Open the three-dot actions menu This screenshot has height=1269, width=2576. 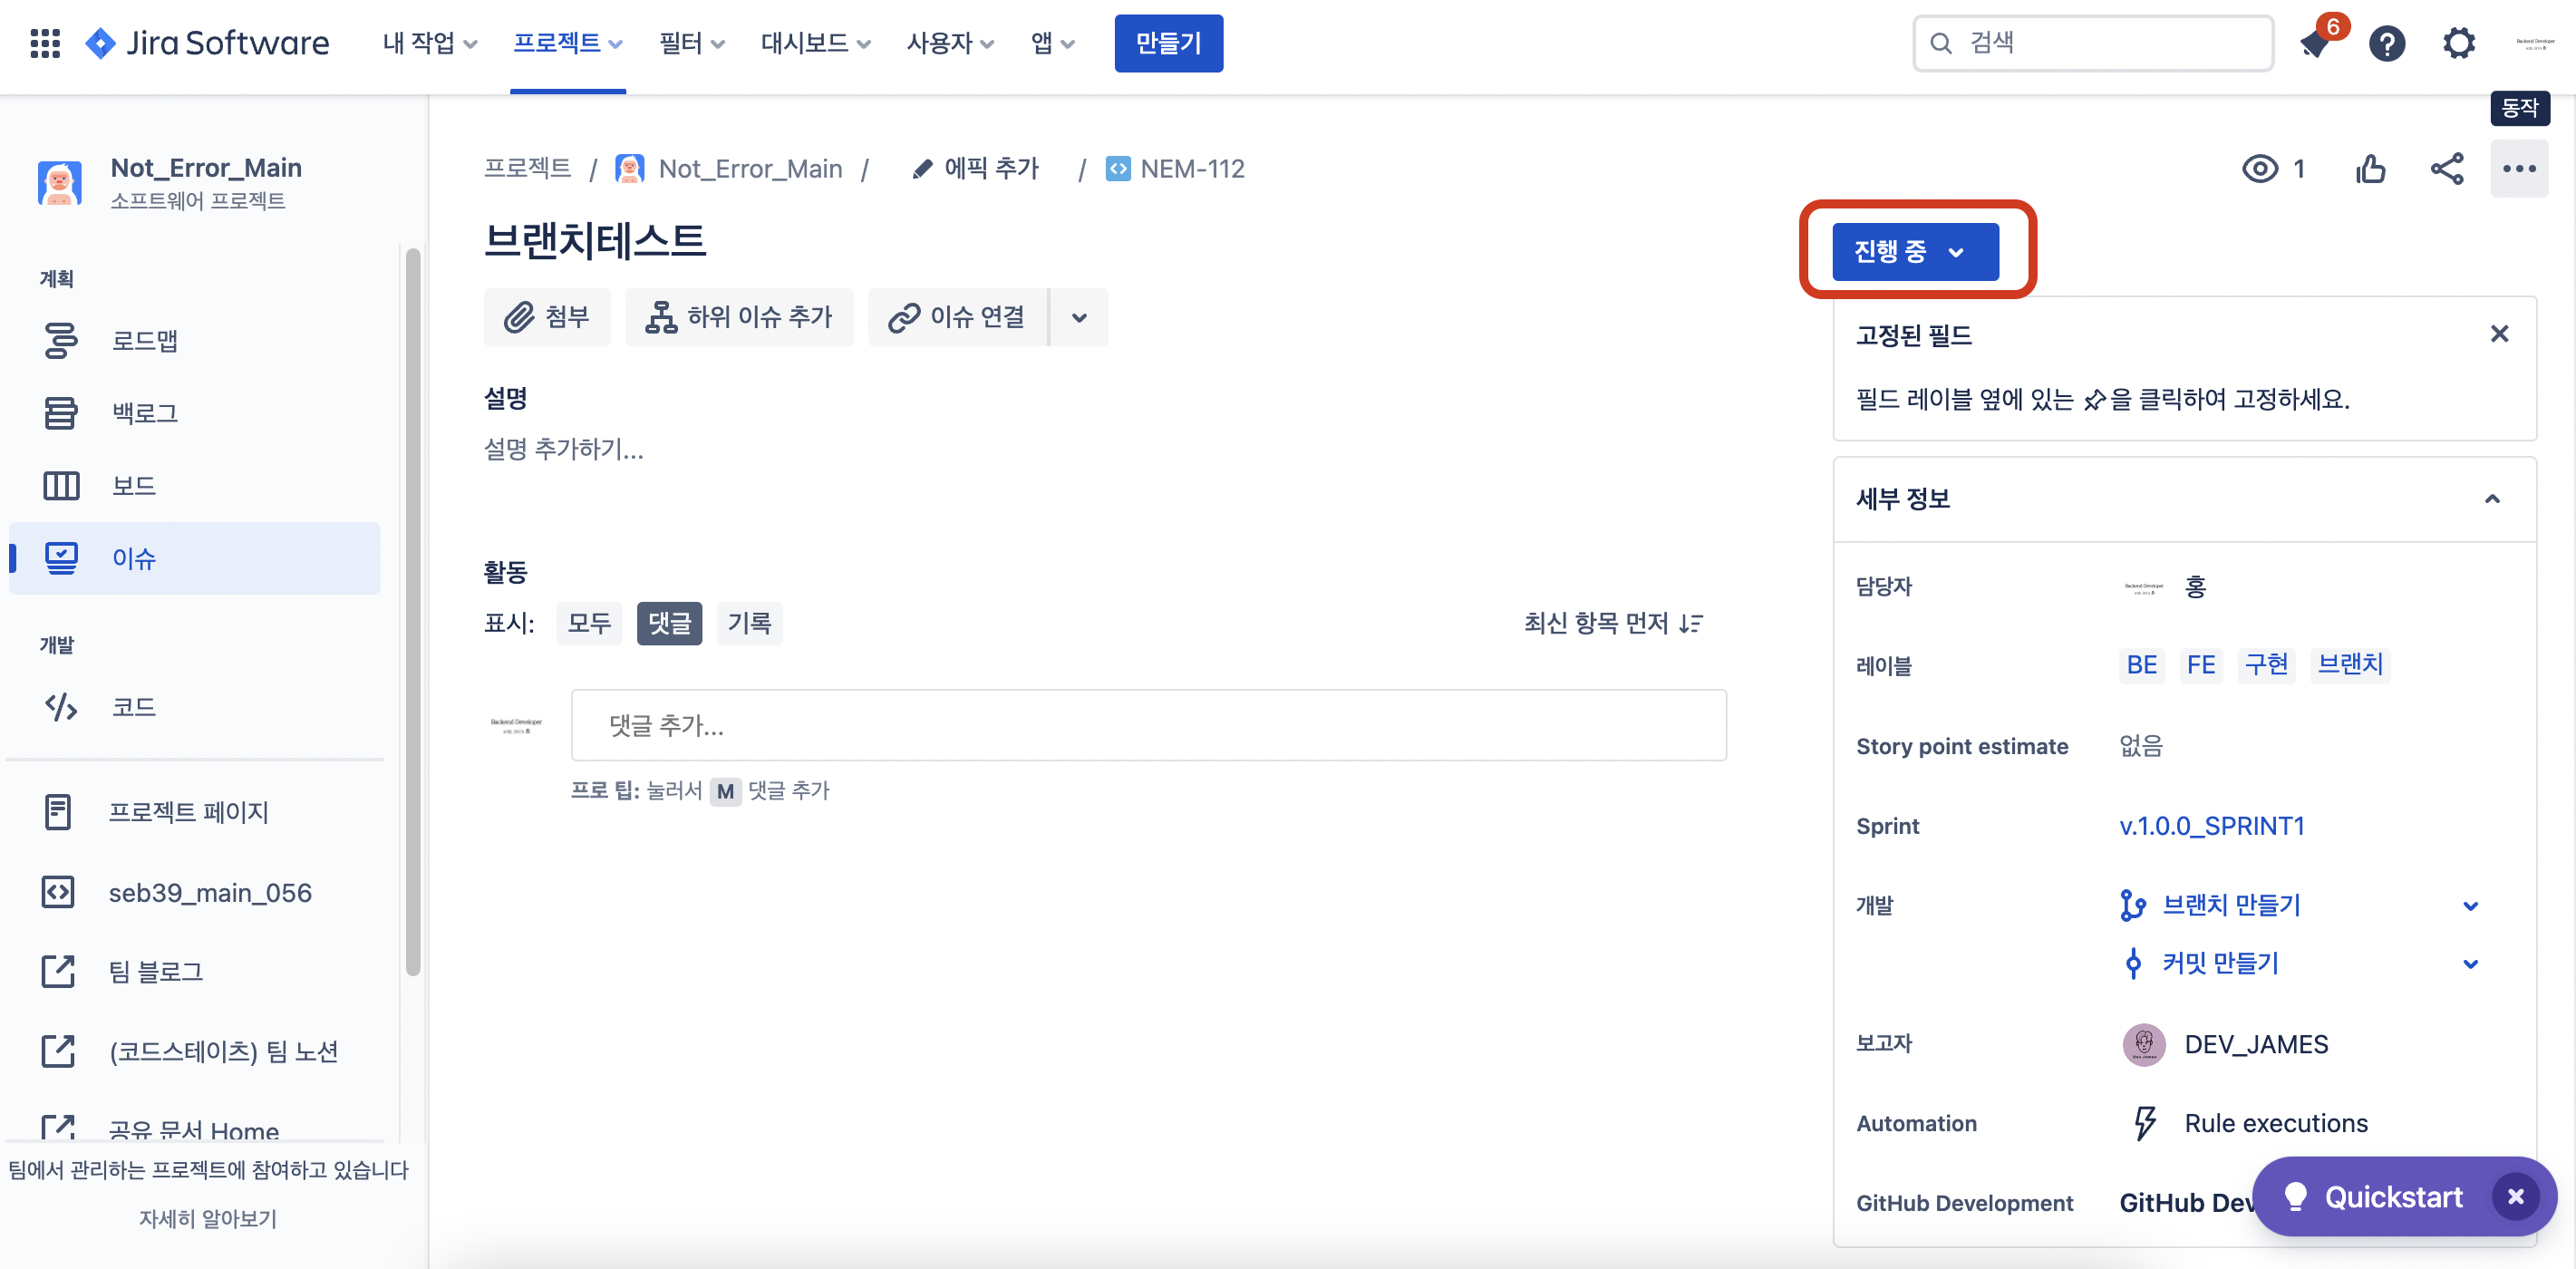(x=2518, y=169)
